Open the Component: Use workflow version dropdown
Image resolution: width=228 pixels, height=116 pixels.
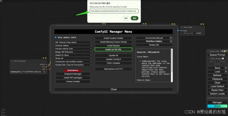(x=73, y=62)
